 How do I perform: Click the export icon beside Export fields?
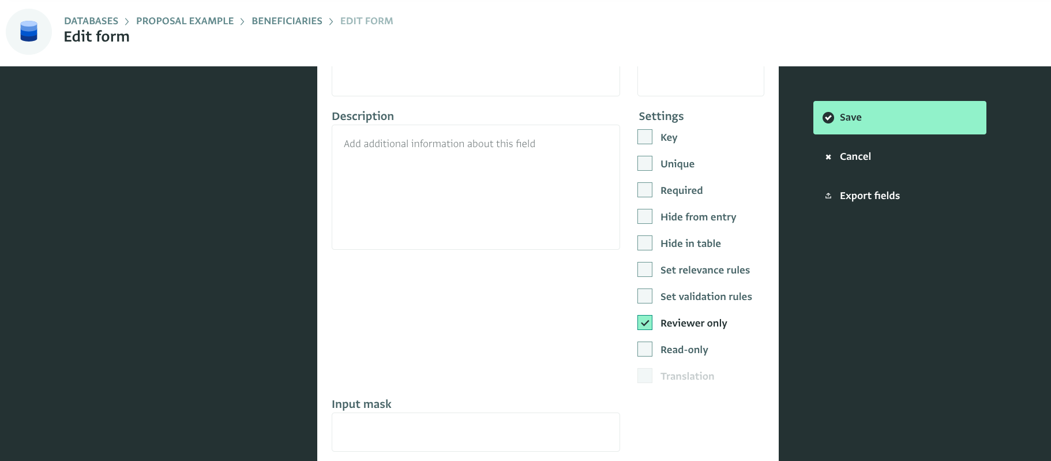pos(828,196)
